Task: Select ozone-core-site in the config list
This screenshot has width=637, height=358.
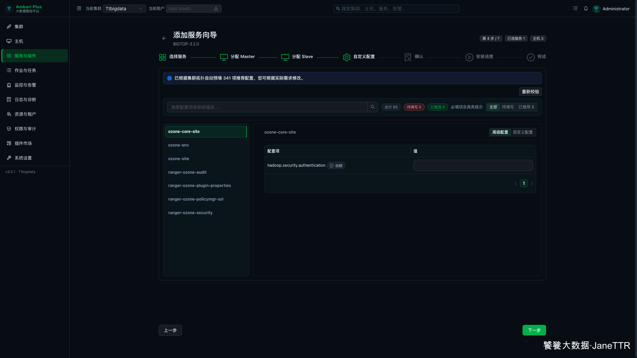Action: coord(206,132)
